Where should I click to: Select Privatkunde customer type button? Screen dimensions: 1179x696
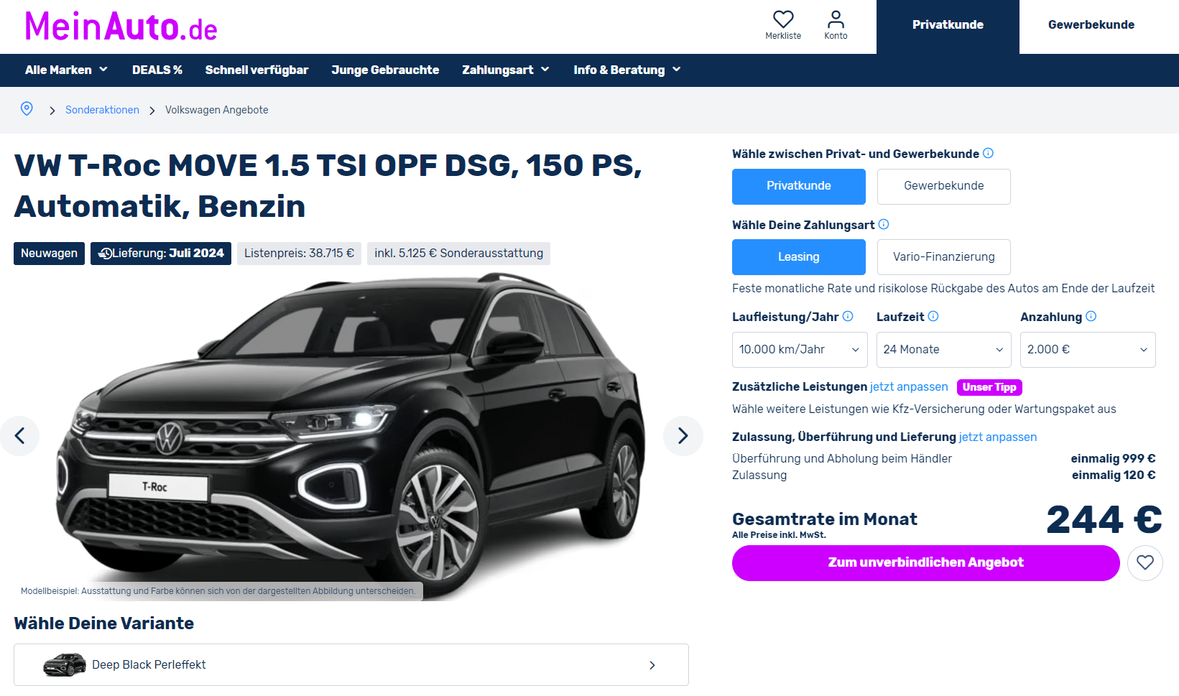pos(799,187)
